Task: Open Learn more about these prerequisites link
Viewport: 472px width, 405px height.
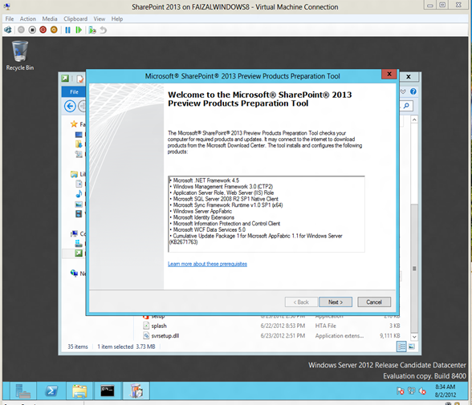Action: (x=207, y=264)
